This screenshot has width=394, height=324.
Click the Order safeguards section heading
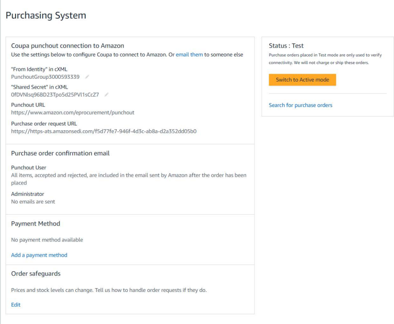tap(36, 274)
